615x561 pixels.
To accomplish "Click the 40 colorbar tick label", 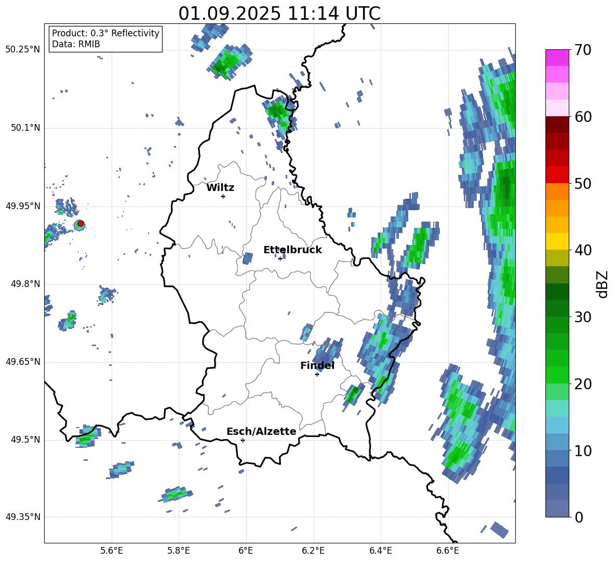I will tap(583, 250).
